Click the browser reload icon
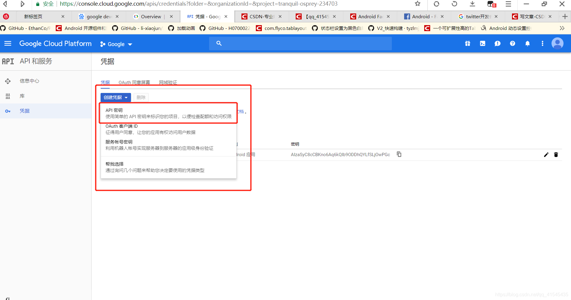 tap(454, 4)
